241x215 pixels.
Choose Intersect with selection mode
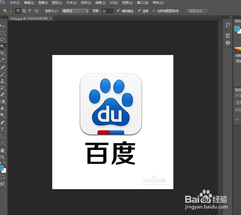[37, 11]
